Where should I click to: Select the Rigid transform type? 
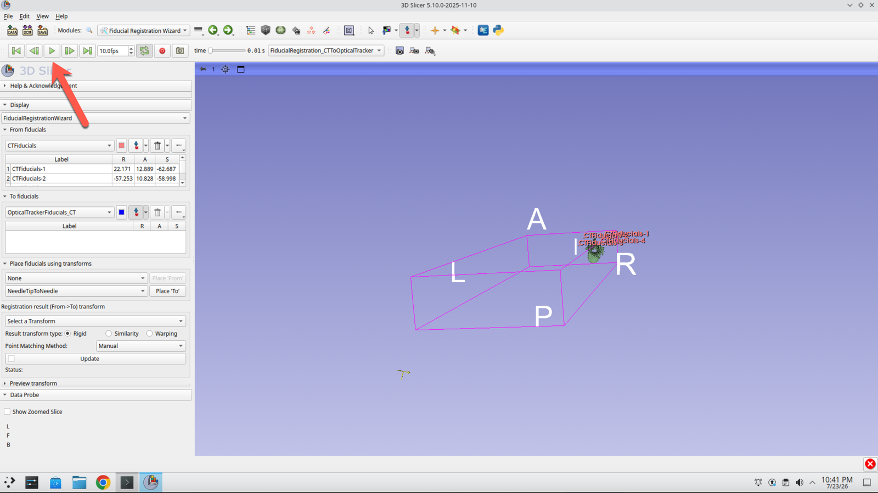coord(68,334)
